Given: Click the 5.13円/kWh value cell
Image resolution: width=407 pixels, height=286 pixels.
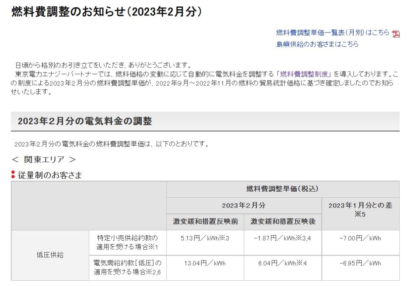Looking at the screenshot, I should pos(205,238).
